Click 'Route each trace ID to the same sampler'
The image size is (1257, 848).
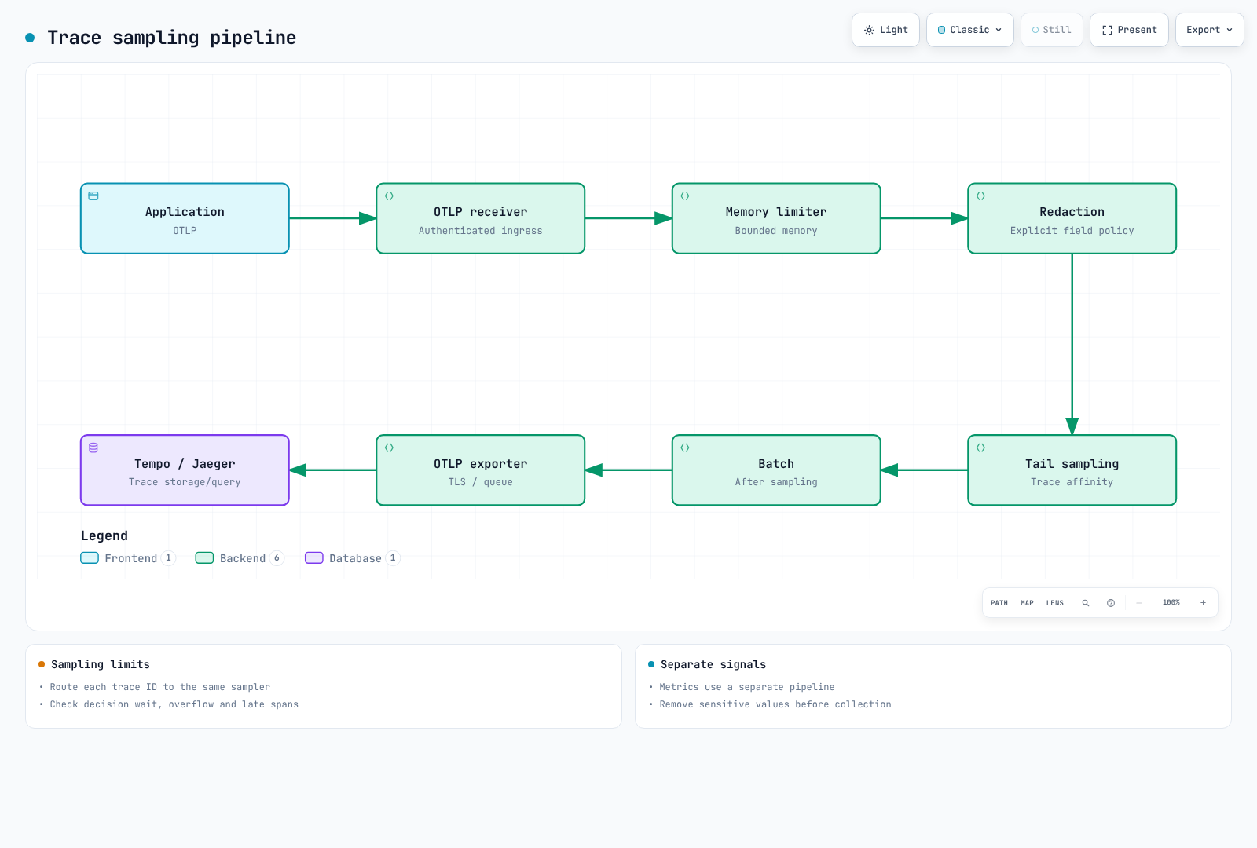pos(160,687)
